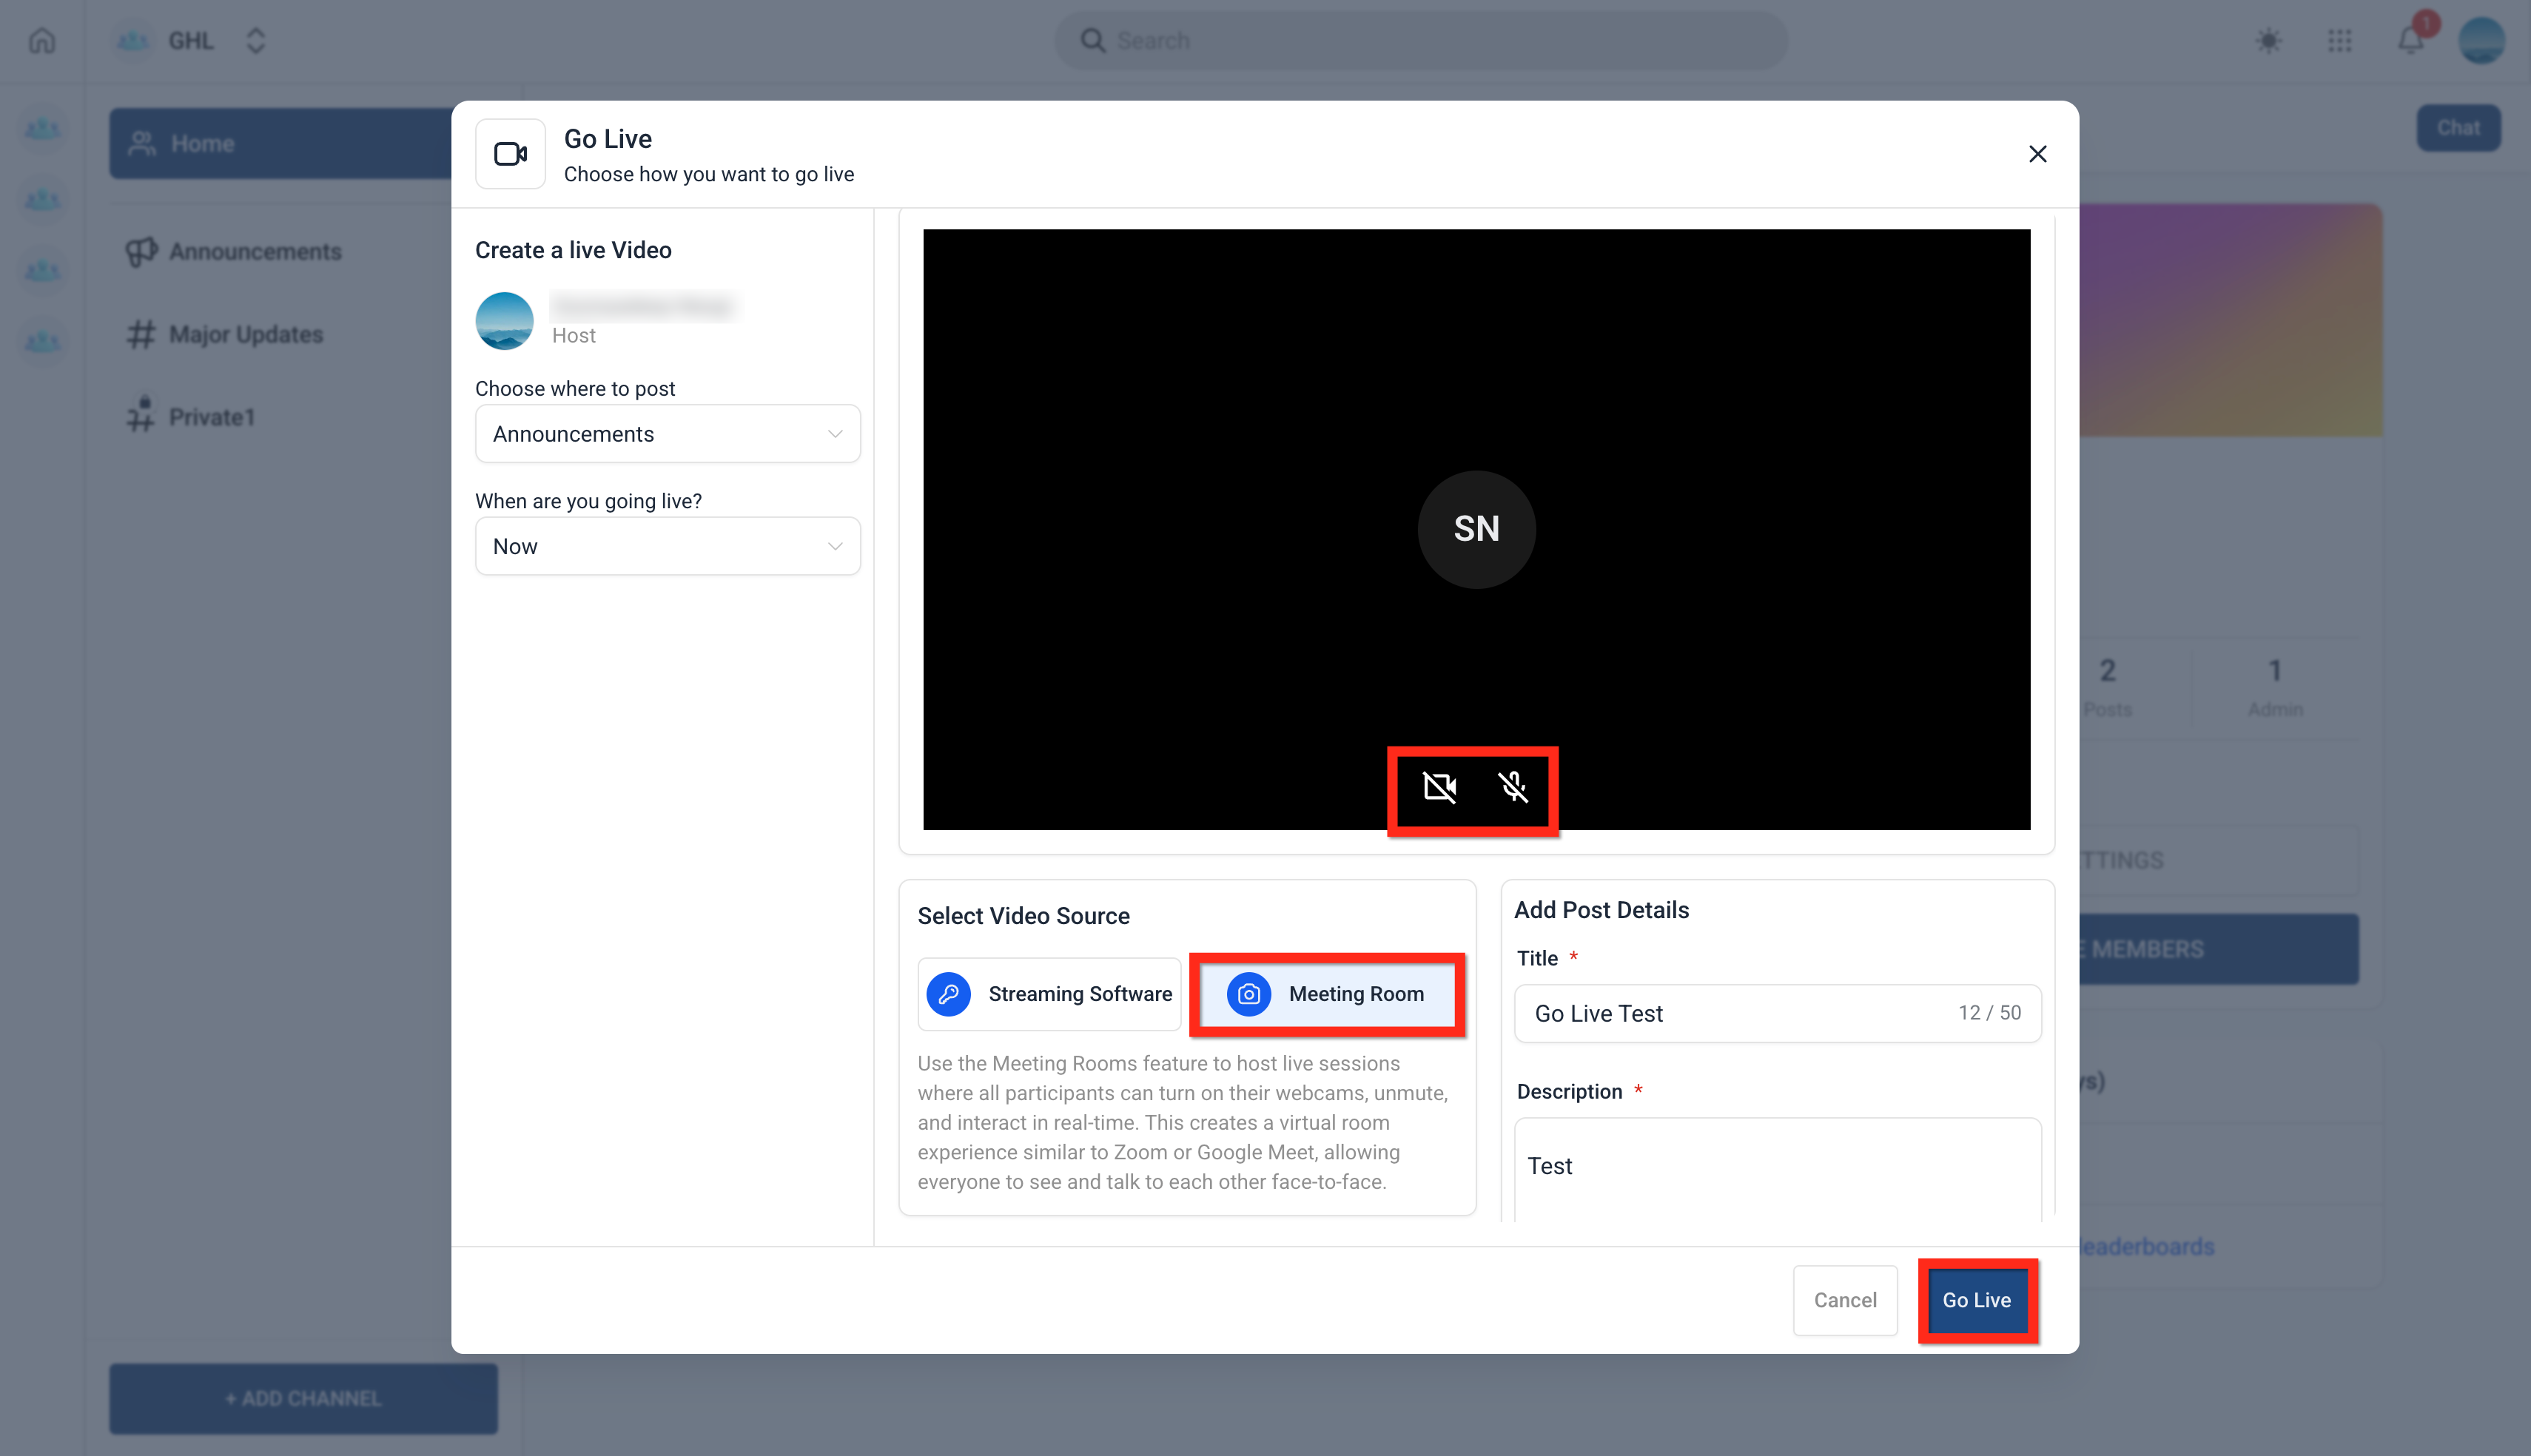Open the apps grid icon
2531x1456 pixels.
(x=2340, y=40)
